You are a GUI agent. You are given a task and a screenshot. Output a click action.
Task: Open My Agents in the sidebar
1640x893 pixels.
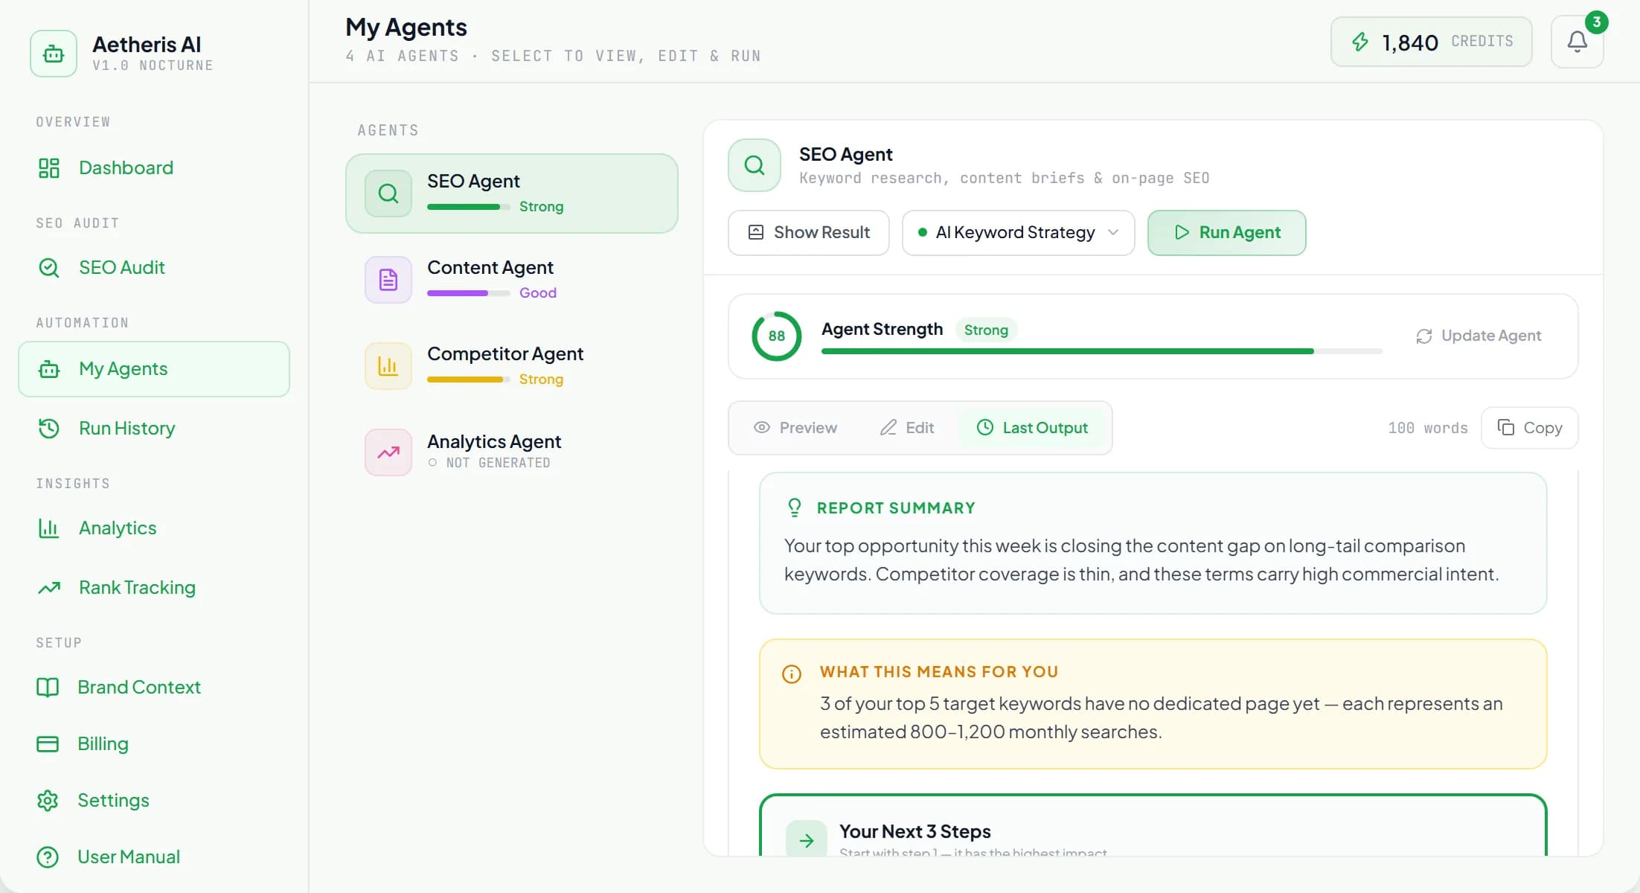(x=154, y=369)
